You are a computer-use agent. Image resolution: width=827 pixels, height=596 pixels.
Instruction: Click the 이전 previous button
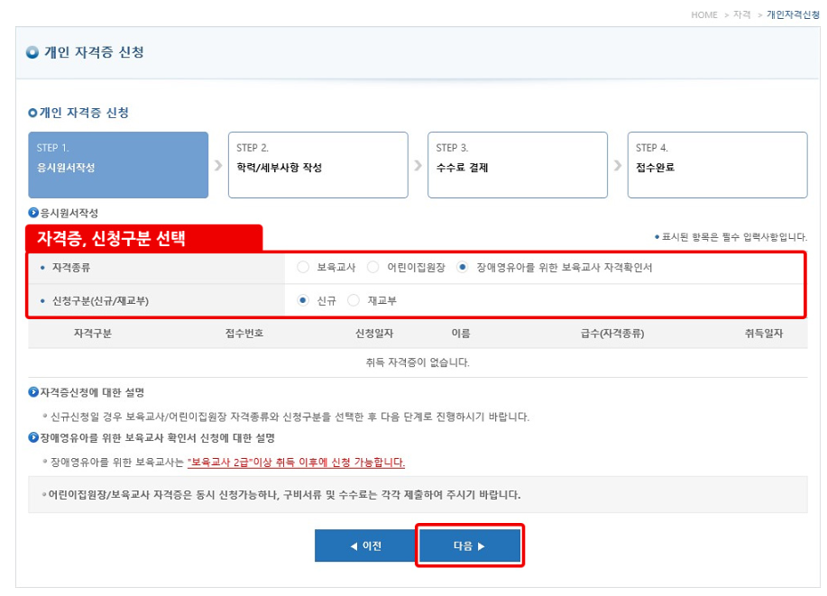click(365, 546)
